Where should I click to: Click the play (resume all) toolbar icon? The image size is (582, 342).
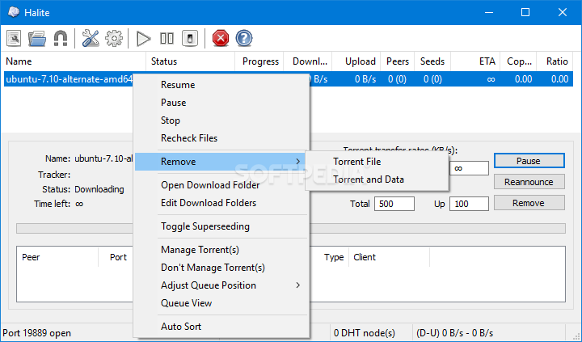click(143, 38)
